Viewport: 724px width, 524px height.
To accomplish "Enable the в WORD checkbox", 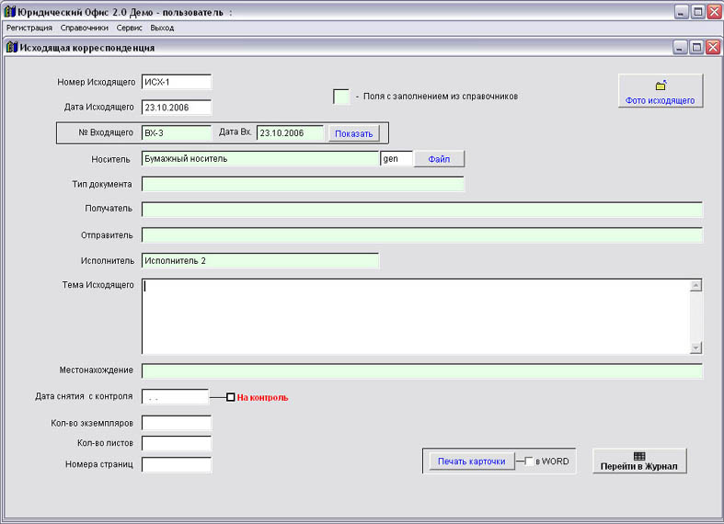I will coord(529,461).
